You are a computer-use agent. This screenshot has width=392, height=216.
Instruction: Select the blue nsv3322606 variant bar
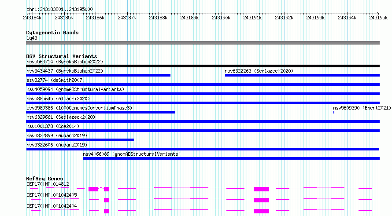(203, 149)
